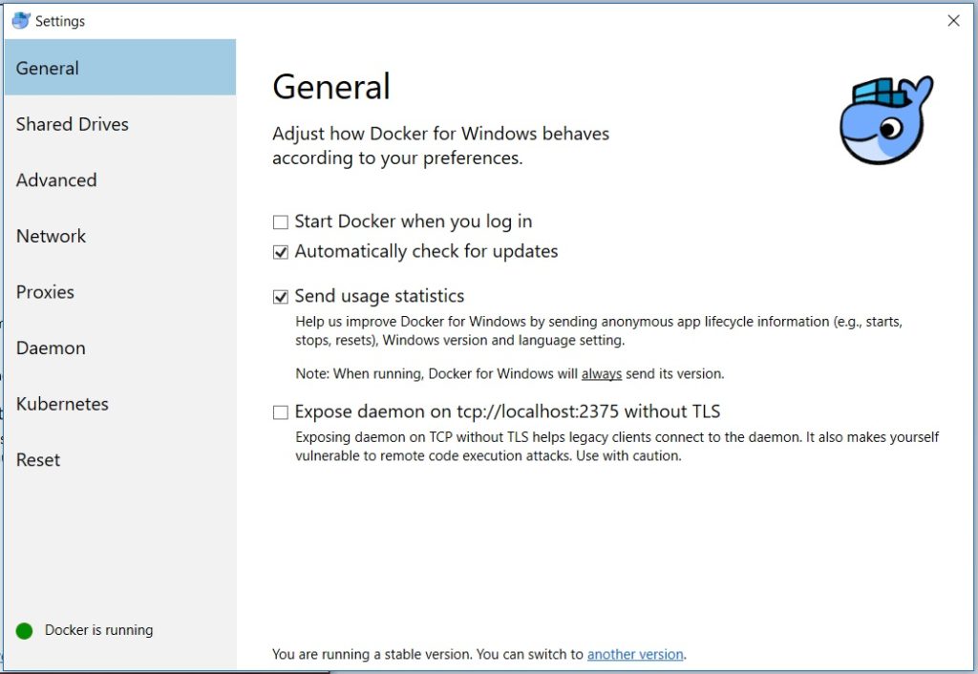
Task: Select the General settings tab
Action: point(120,68)
